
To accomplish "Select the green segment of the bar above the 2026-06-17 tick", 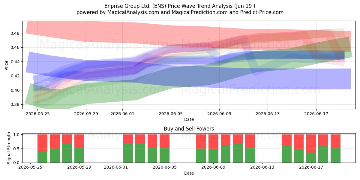I will tap(311, 157).
